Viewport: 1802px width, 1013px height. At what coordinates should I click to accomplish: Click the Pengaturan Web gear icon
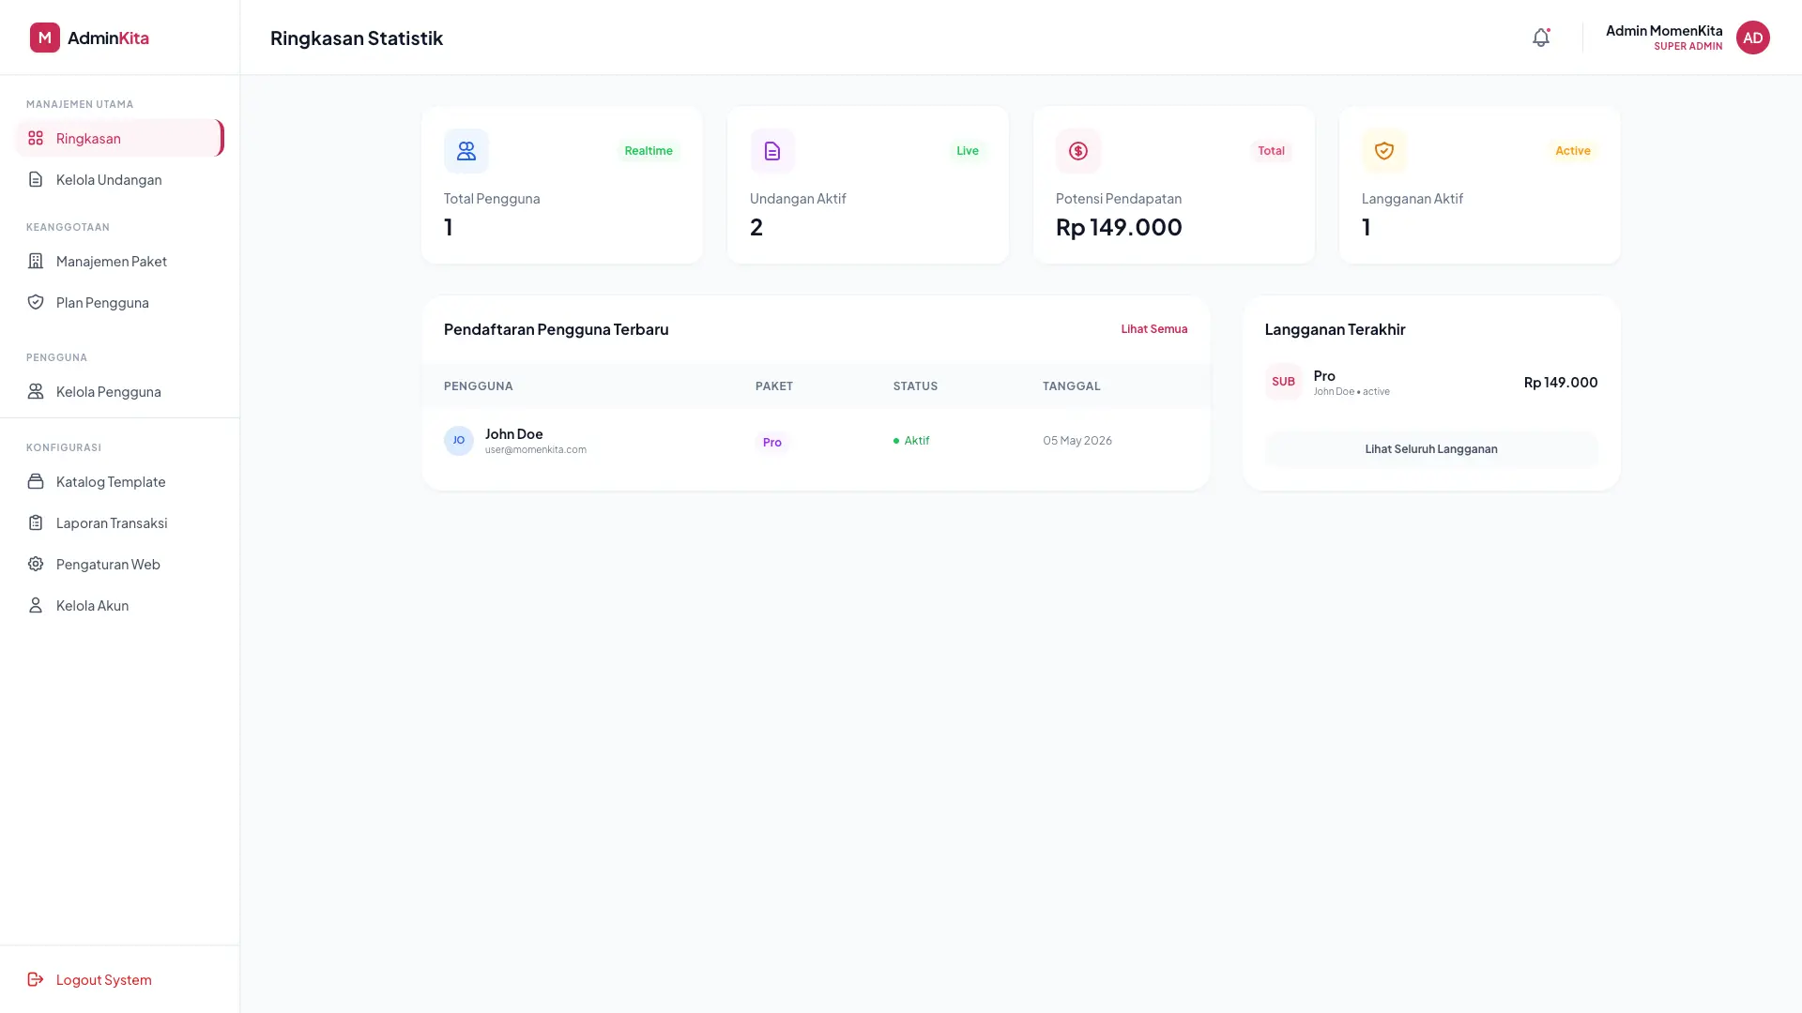[36, 564]
